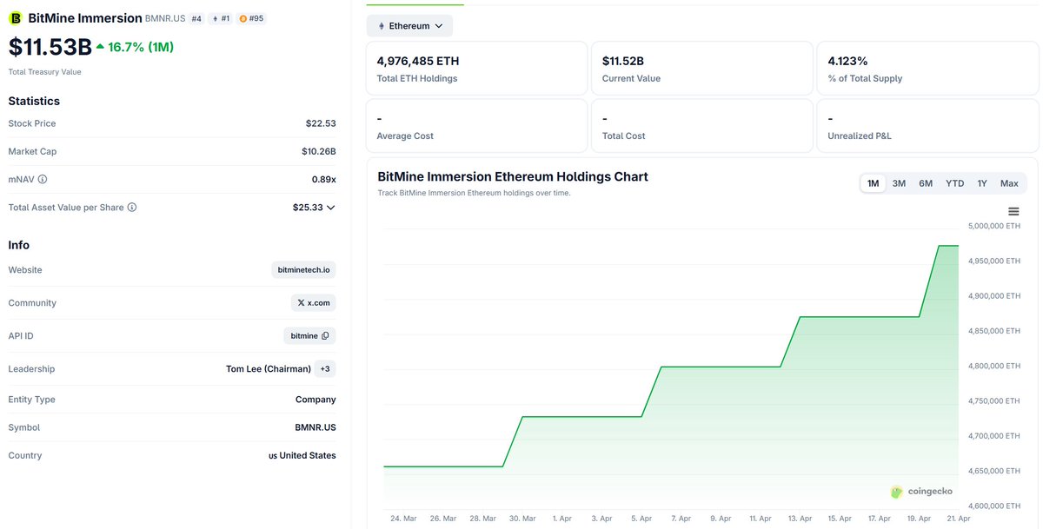
Task: Switch chart range to 6M
Action: (x=926, y=183)
